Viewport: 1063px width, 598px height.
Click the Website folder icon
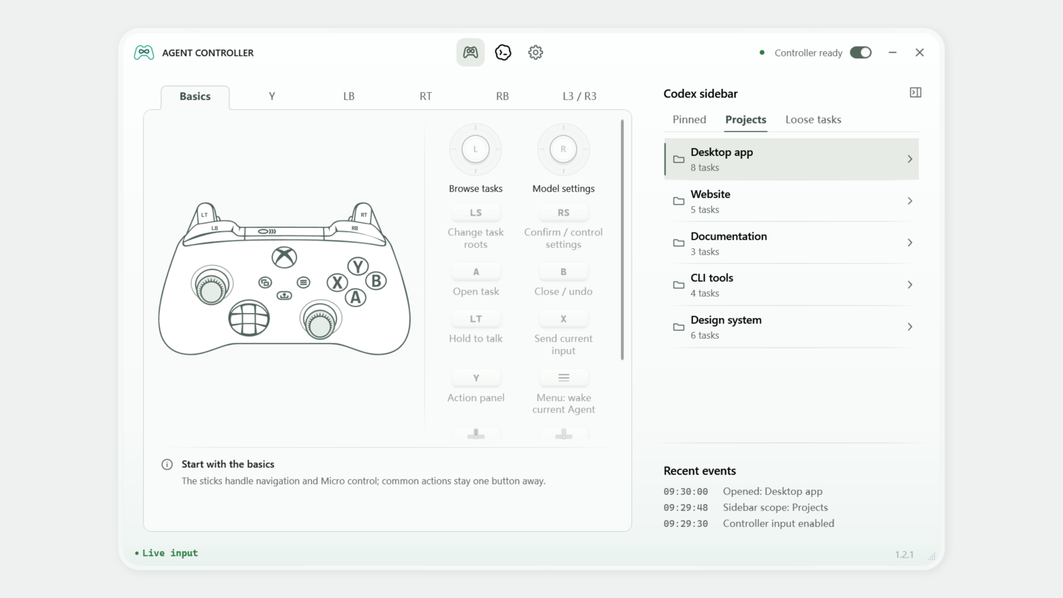(678, 201)
